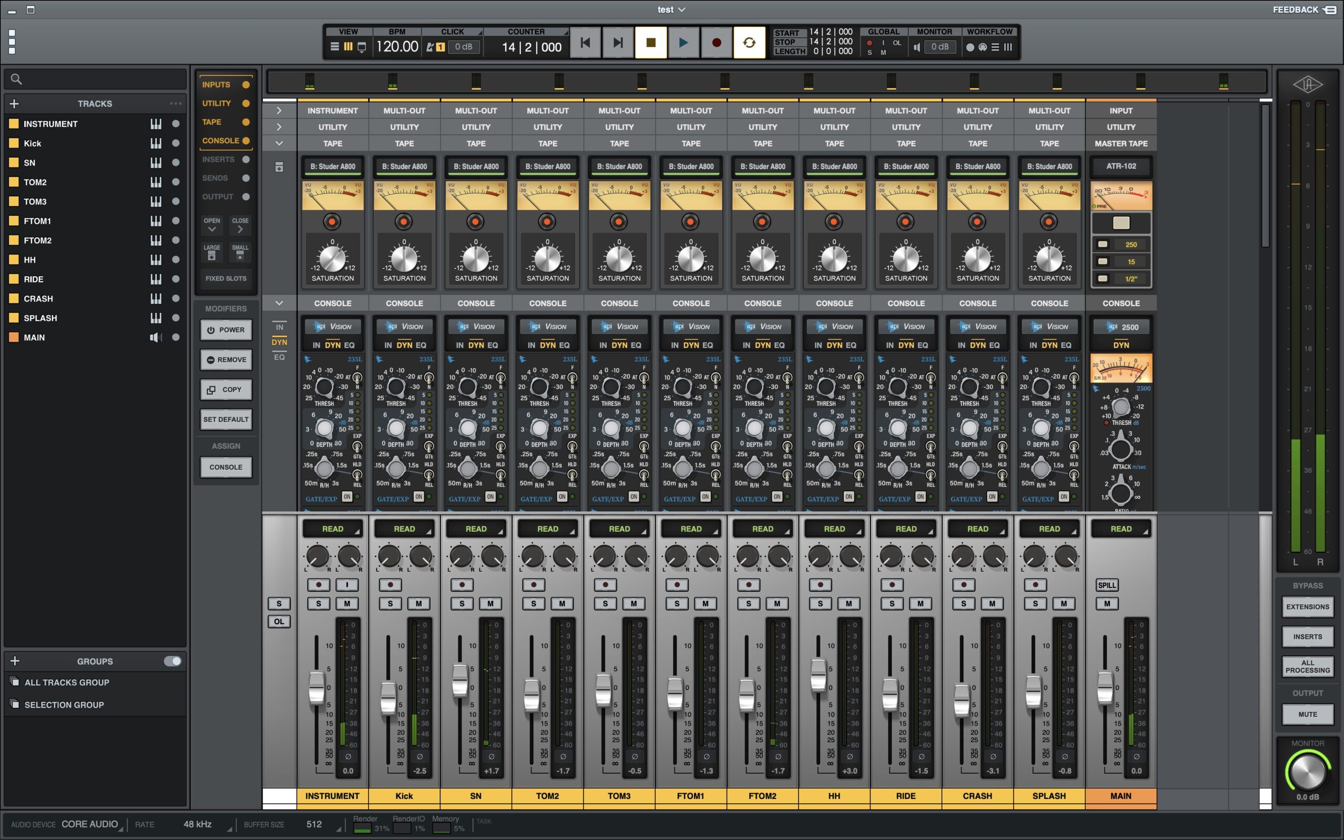Click the Universal Audio logo above meters

(x=1307, y=85)
